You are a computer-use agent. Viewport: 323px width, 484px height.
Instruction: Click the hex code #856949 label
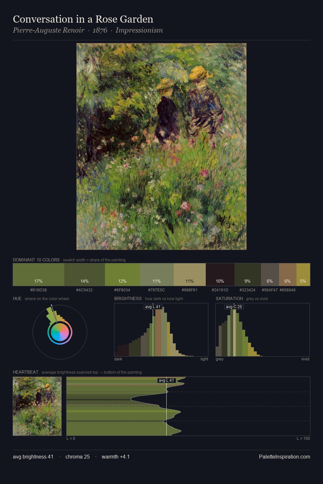coord(287,290)
